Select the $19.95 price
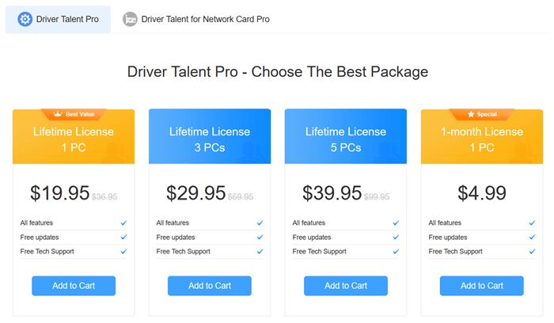The image size is (554, 323). pos(59,193)
